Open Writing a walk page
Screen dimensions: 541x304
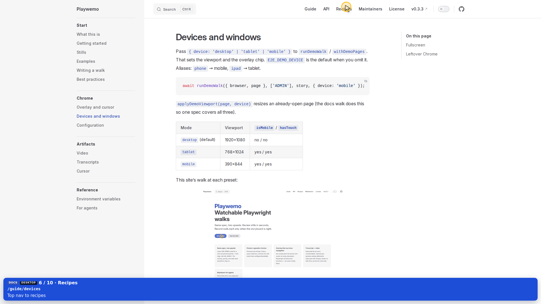click(x=91, y=70)
